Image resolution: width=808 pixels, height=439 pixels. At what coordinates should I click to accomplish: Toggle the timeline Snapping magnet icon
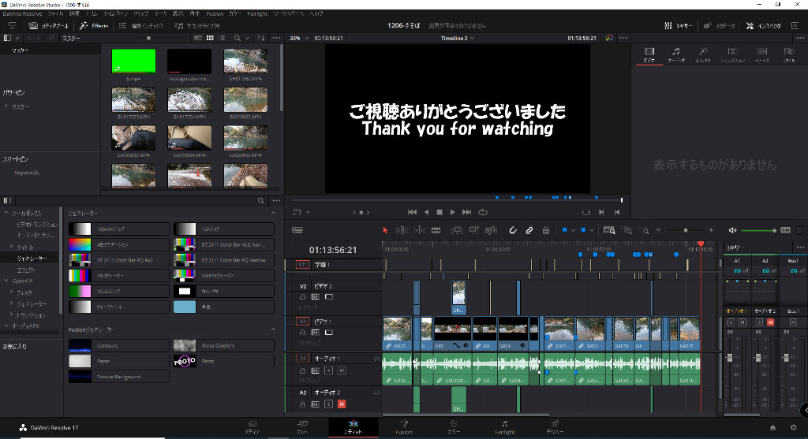tap(512, 230)
